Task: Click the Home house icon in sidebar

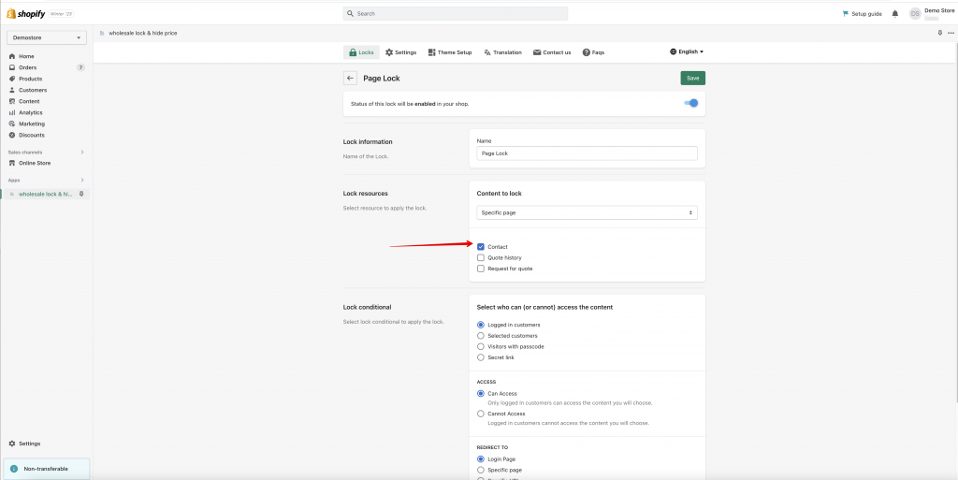Action: [12, 56]
